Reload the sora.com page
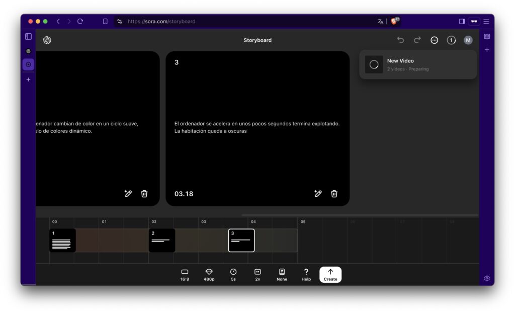This screenshot has width=515, height=313. [80, 21]
